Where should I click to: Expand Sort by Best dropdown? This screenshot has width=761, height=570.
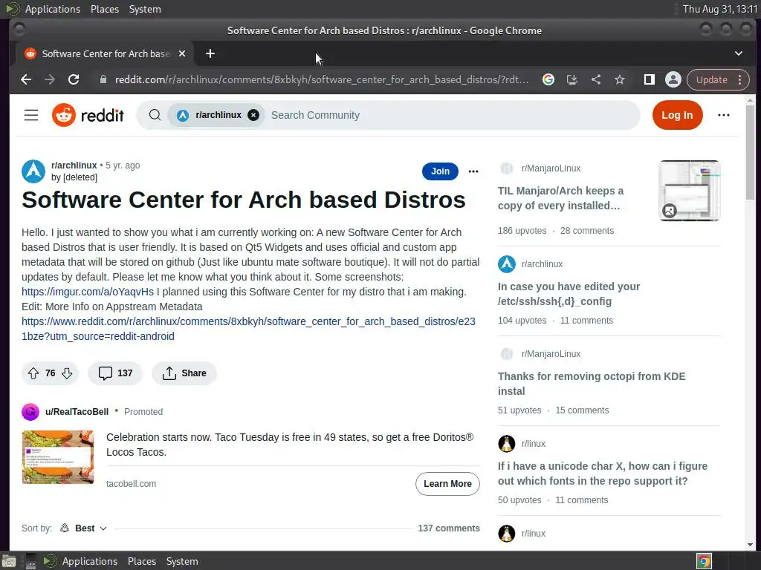point(83,528)
